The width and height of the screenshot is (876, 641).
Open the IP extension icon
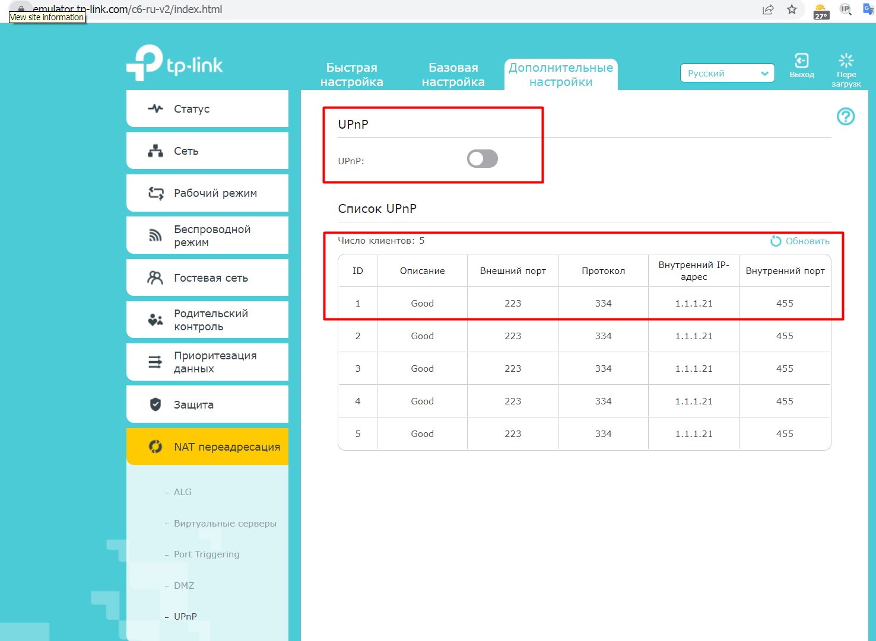(845, 9)
